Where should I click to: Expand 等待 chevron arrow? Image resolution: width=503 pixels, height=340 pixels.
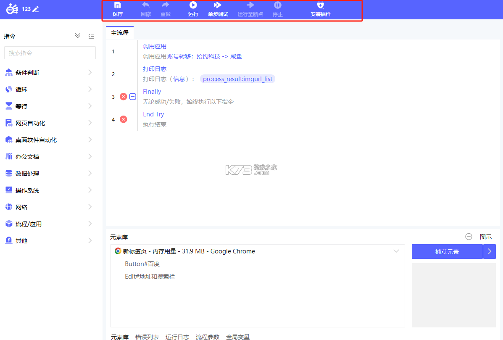pos(90,106)
